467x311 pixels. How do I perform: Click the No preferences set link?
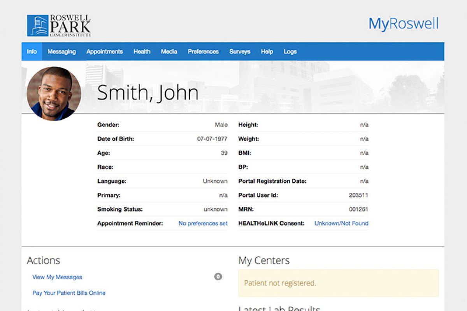[203, 223]
